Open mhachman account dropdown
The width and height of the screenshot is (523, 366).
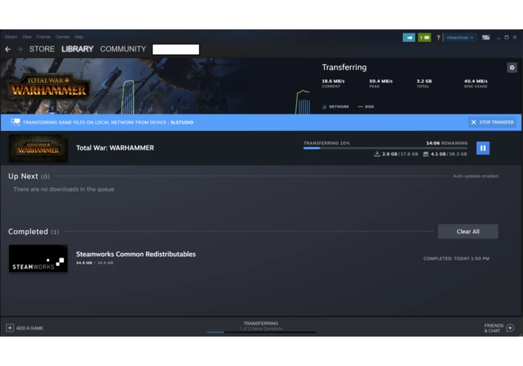pos(460,37)
